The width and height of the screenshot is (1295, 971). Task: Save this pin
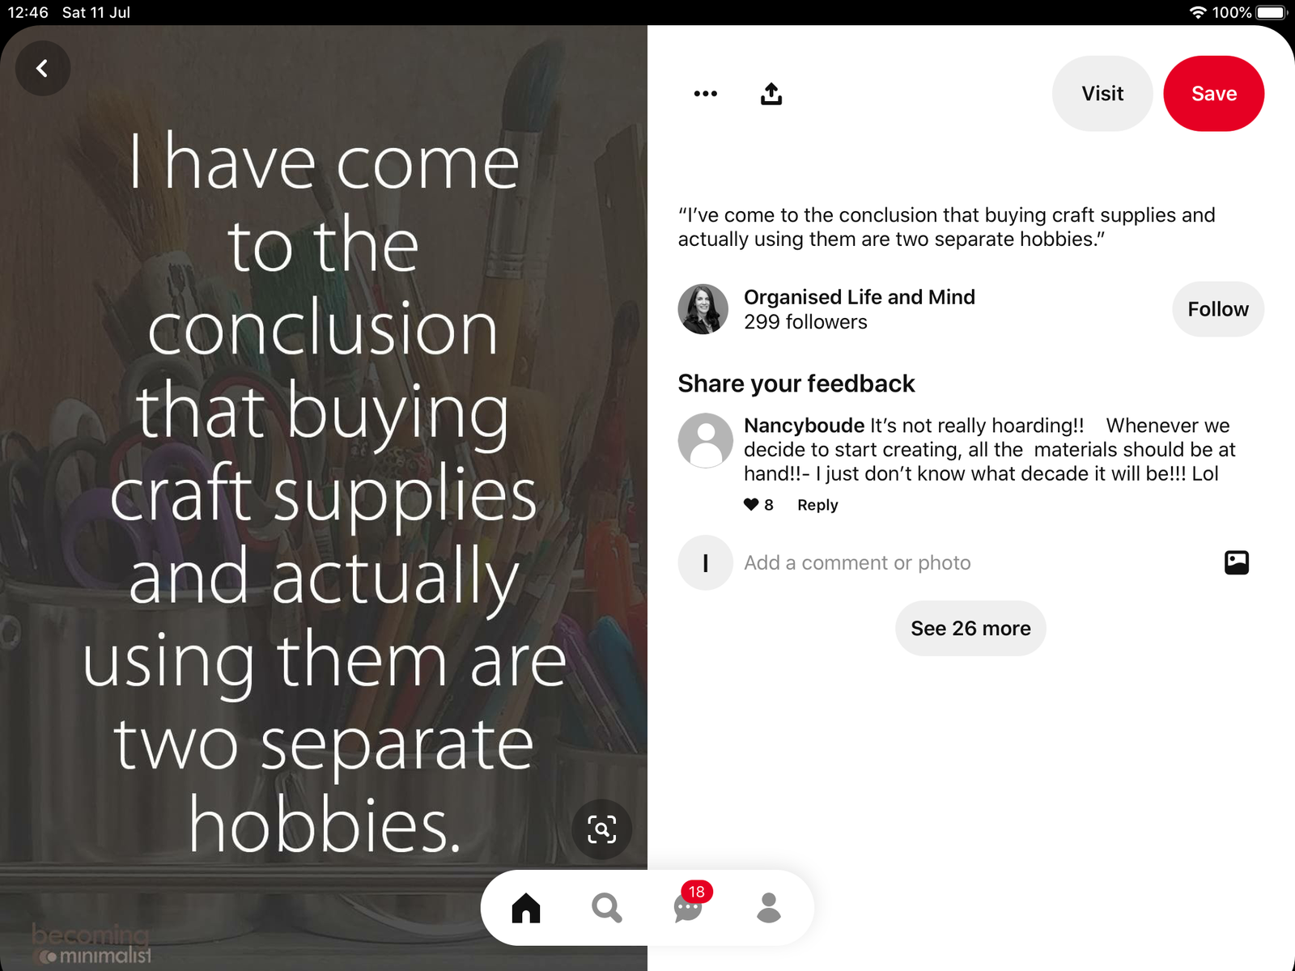1214,94
